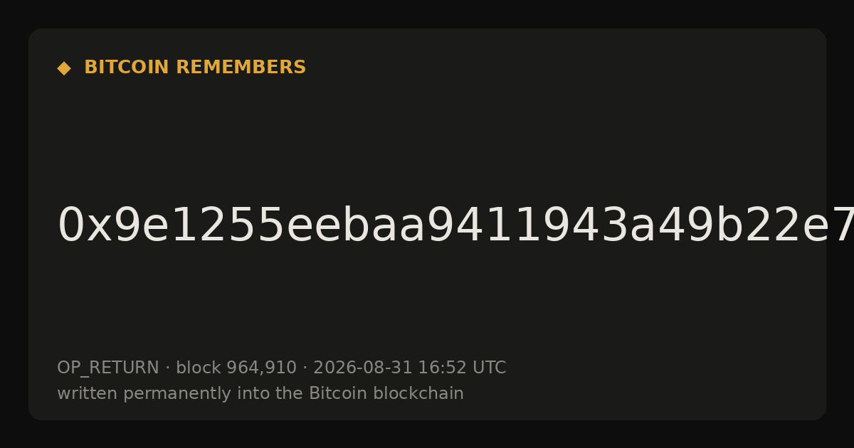Click the 16:52 time value
The image size is (854, 448).
click(441, 368)
